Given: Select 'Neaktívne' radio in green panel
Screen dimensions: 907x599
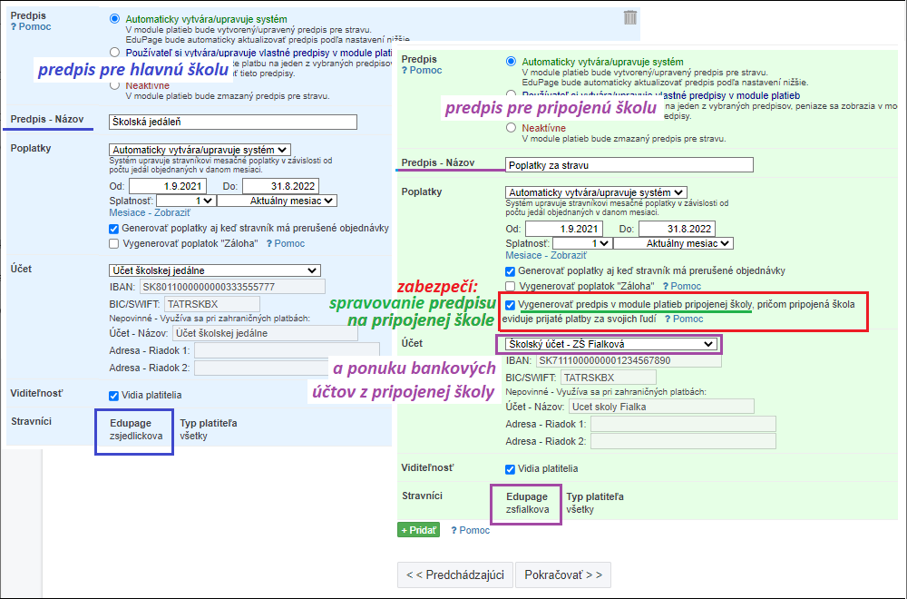Looking at the screenshot, I should tap(511, 128).
